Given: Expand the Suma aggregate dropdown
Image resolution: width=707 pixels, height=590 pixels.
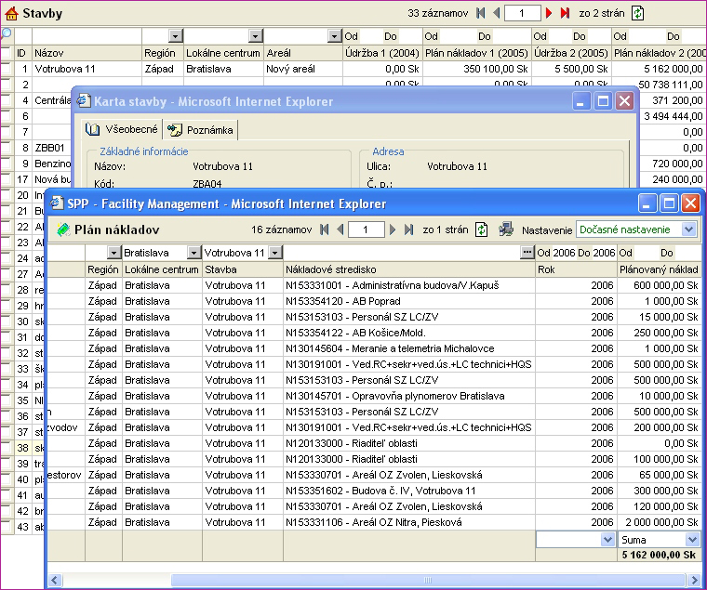Looking at the screenshot, I should [691, 539].
